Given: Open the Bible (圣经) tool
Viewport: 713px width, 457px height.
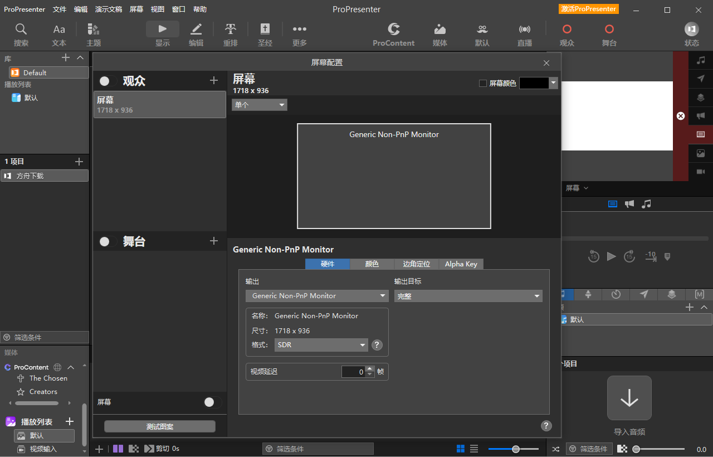Looking at the screenshot, I should click(265, 35).
